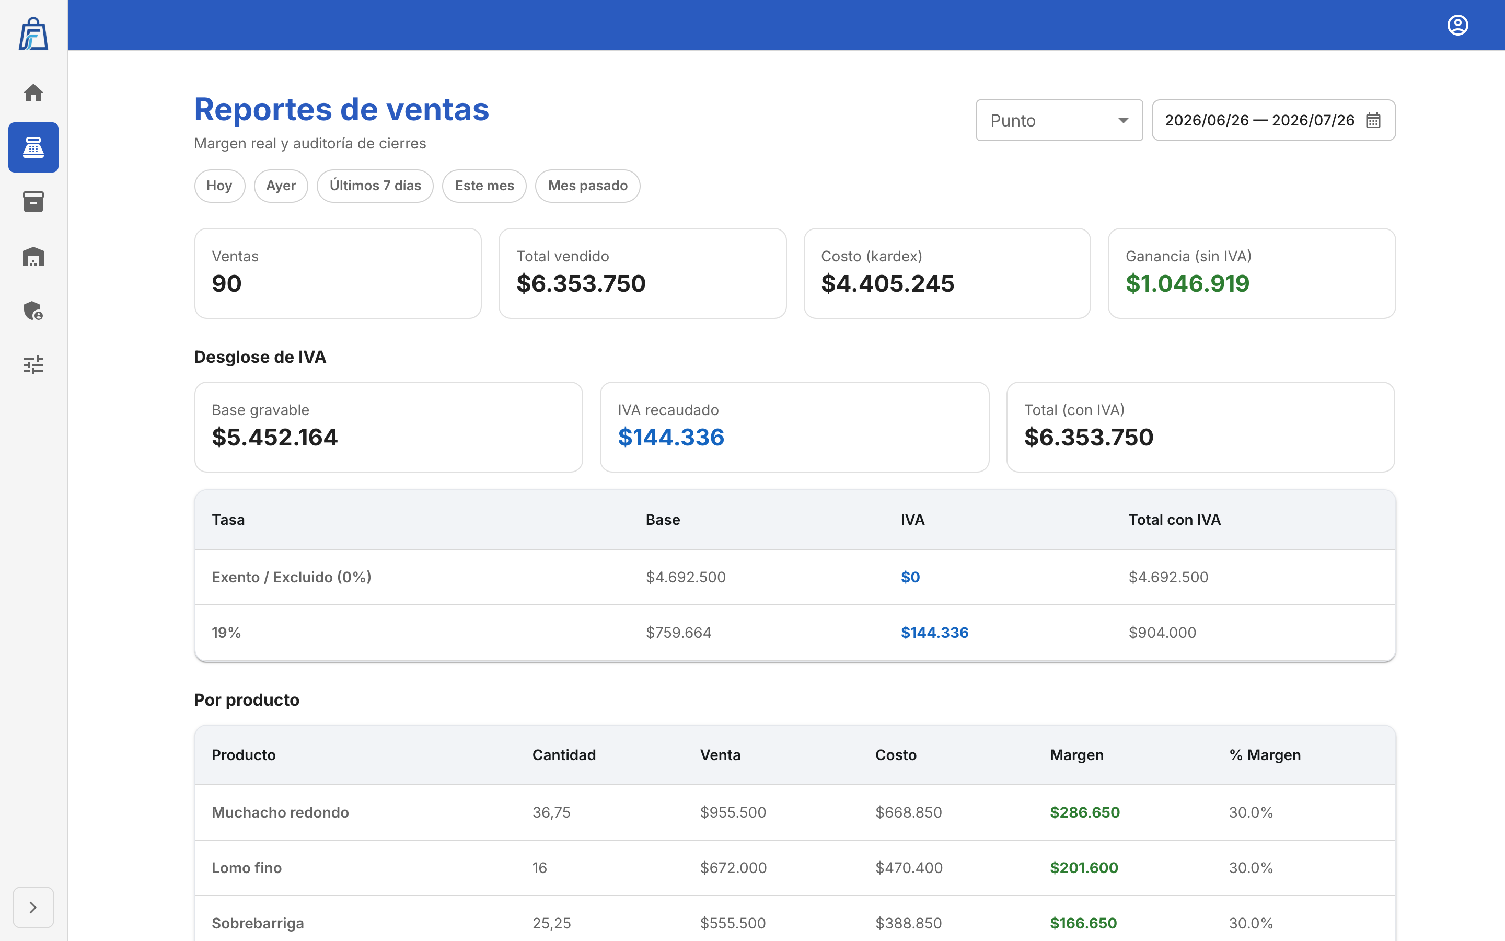The image size is (1505, 941).
Task: Click the Desglose de IVA section heading
Action: point(260,357)
